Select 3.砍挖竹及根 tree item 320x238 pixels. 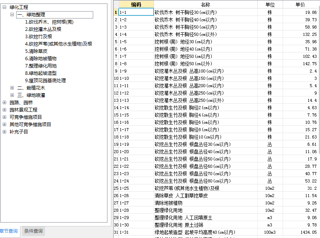(x=39, y=37)
